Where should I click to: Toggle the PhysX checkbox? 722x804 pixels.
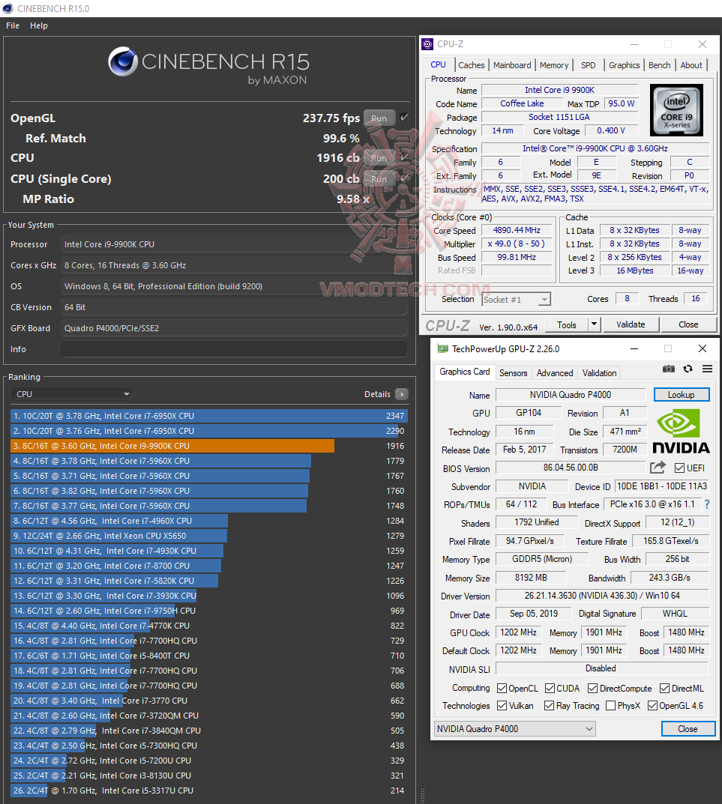coord(610,706)
